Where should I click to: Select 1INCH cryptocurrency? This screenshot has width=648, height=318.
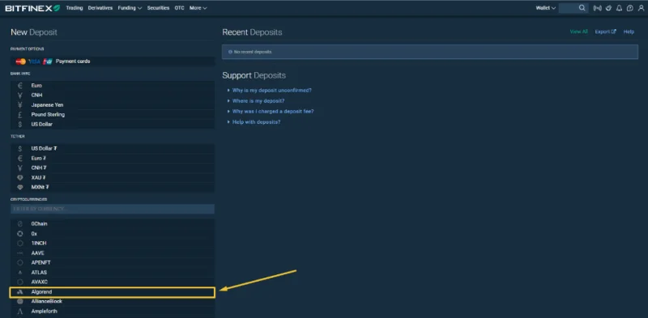pos(113,244)
